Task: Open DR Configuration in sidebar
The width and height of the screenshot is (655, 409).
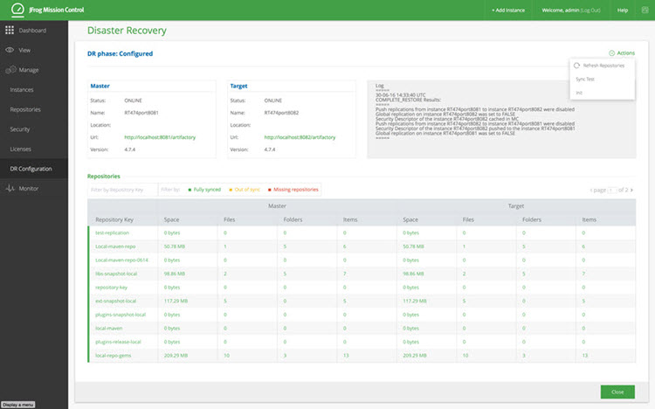Action: click(31, 169)
